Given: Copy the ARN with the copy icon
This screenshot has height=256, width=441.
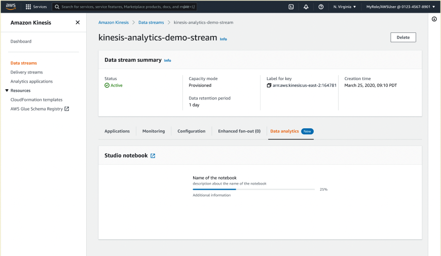Looking at the screenshot, I should [x=269, y=85].
